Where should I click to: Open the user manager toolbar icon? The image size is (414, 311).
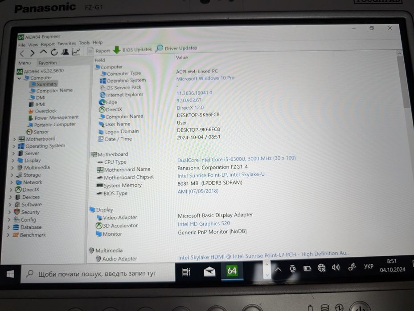[65, 52]
